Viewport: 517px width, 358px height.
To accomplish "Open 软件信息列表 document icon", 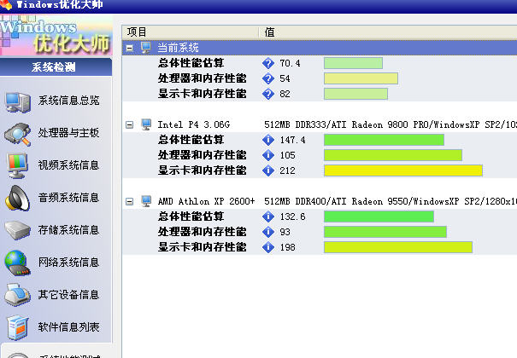I will click(x=17, y=327).
